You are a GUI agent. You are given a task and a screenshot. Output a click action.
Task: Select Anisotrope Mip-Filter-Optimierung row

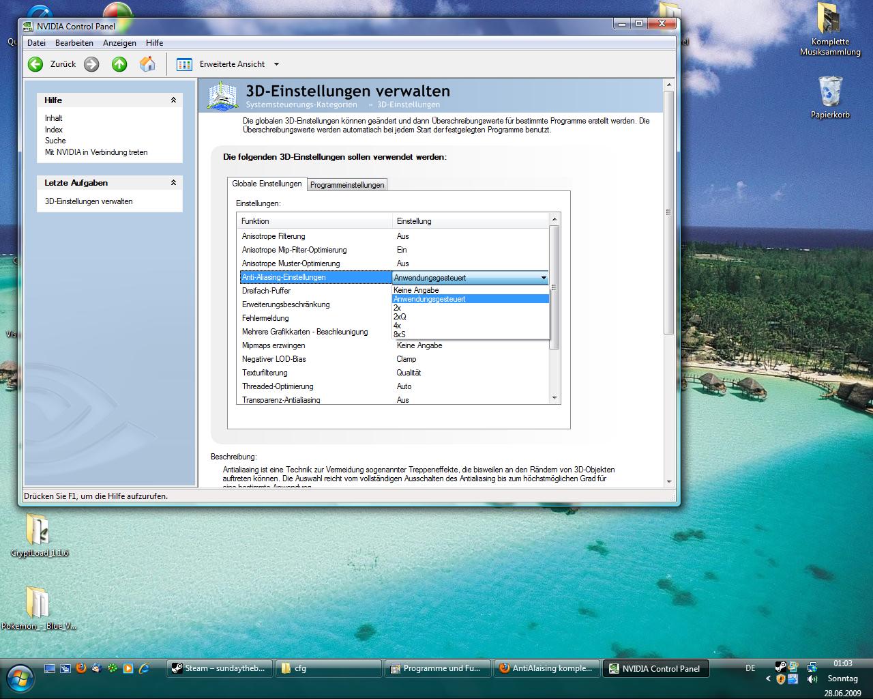pyautogui.click(x=393, y=250)
